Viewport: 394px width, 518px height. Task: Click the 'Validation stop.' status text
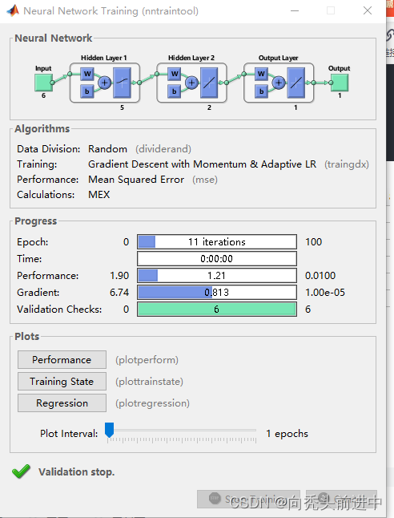77,471
